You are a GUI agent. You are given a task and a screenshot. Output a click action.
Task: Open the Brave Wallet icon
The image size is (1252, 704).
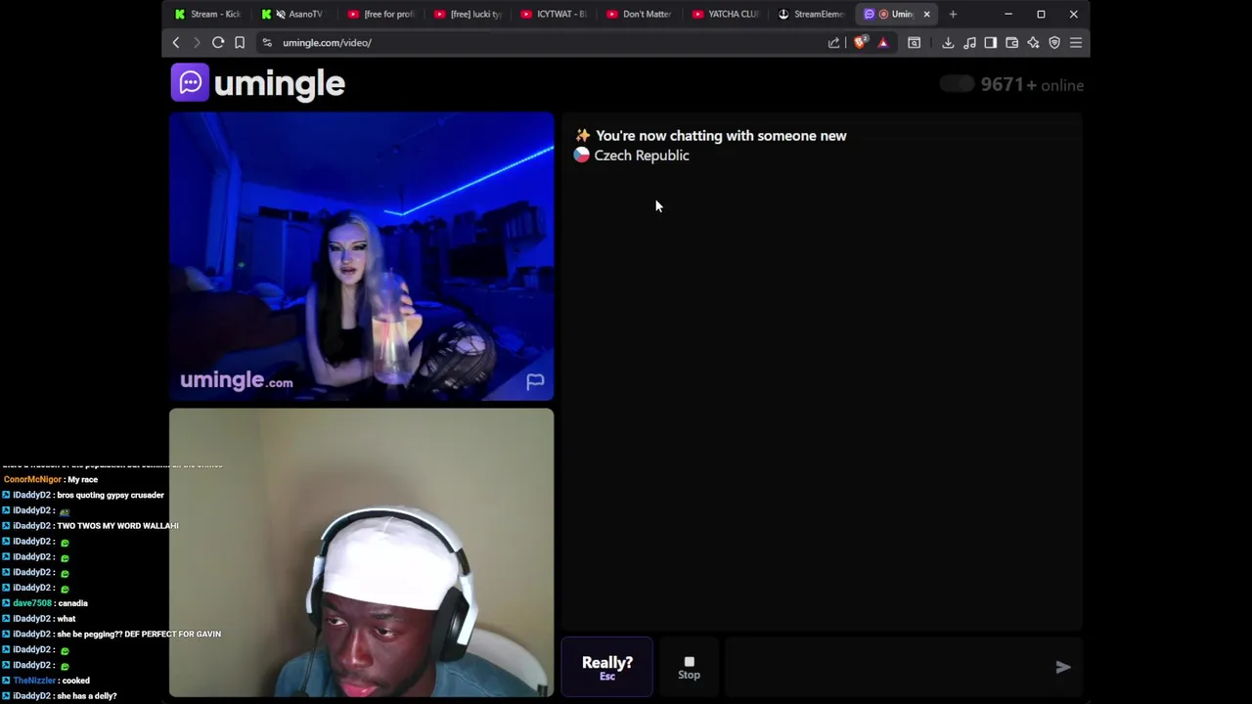coord(1012,43)
